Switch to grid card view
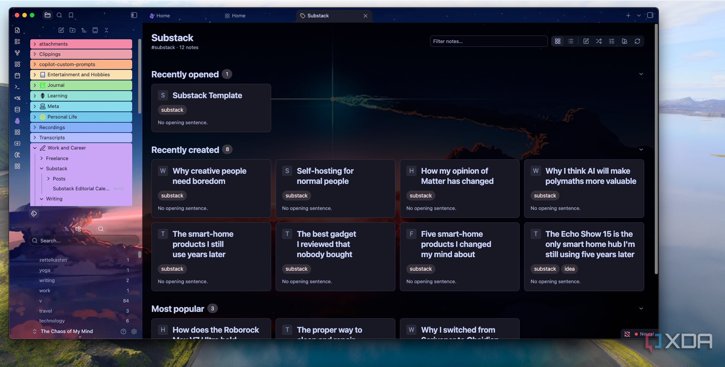Screen dimensions: 725x367 (x=558, y=41)
